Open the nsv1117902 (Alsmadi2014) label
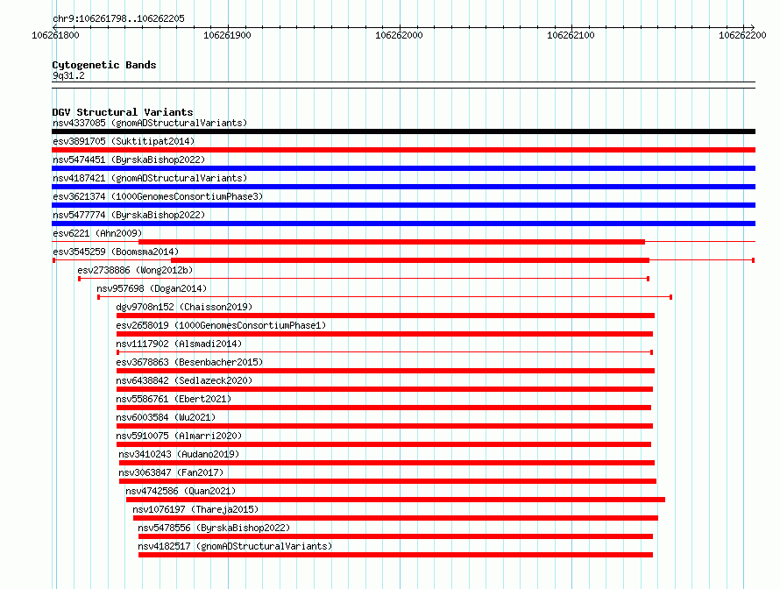Viewport: 780px width, 589px height. 179,344
